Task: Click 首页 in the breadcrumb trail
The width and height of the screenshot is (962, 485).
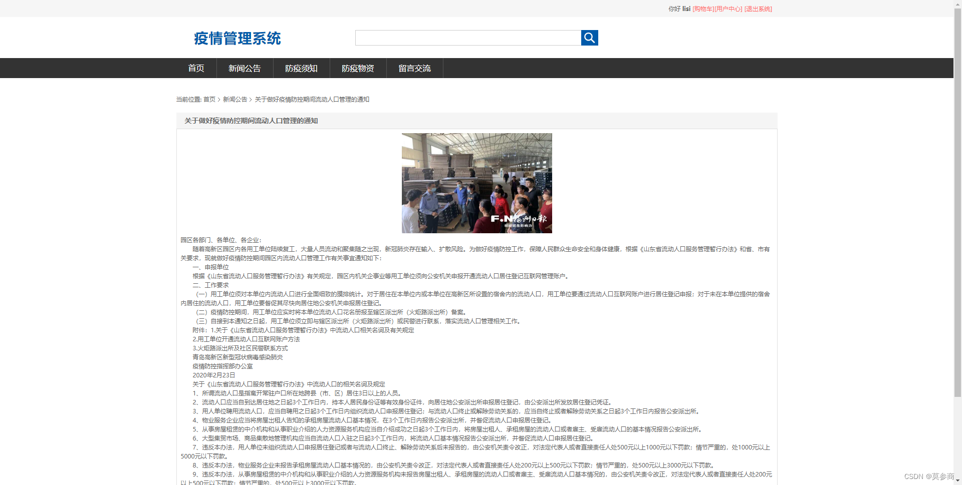Action: (x=209, y=99)
